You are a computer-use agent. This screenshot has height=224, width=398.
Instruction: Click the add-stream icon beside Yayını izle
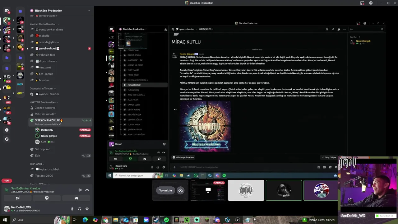click(180, 190)
